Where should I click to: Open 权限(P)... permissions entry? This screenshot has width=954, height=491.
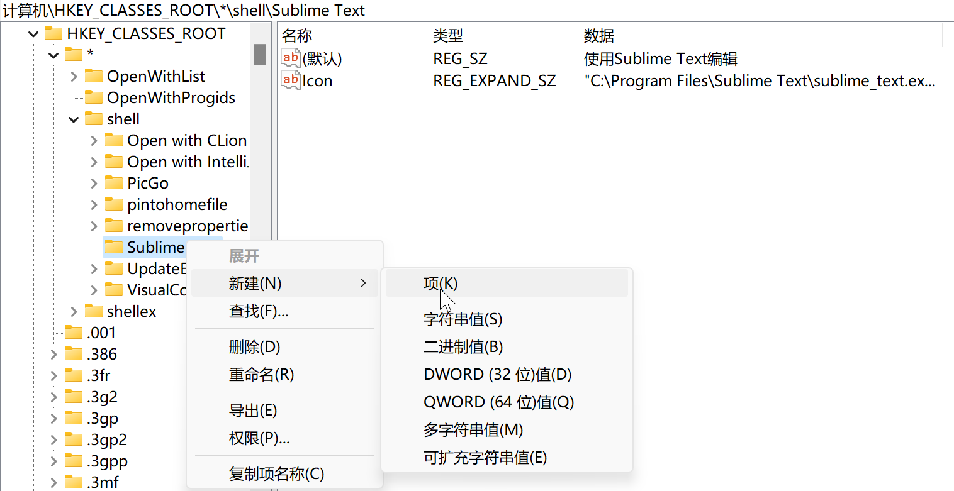click(x=284, y=438)
